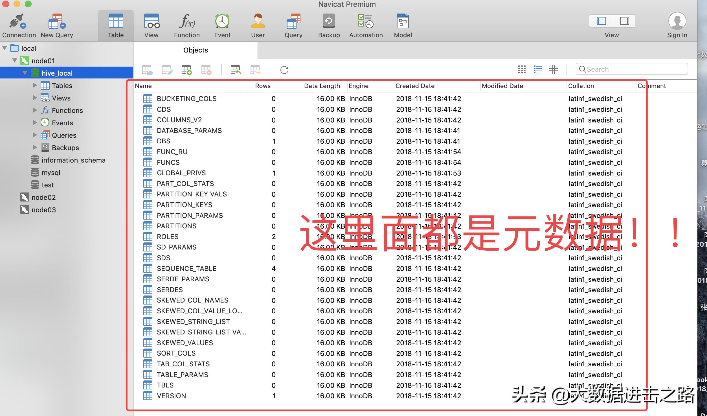The height and width of the screenshot is (416, 707).
Task: Collapse the hive_local database node
Action: (25, 73)
